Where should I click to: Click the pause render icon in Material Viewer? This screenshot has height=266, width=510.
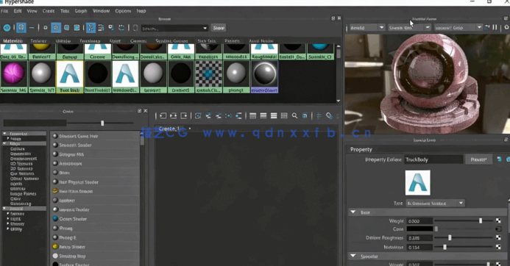[495, 28]
